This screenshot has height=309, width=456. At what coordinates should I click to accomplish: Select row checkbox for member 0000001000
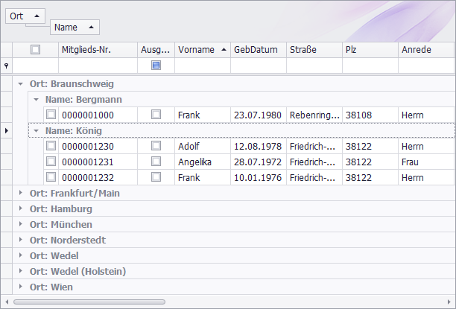point(51,115)
